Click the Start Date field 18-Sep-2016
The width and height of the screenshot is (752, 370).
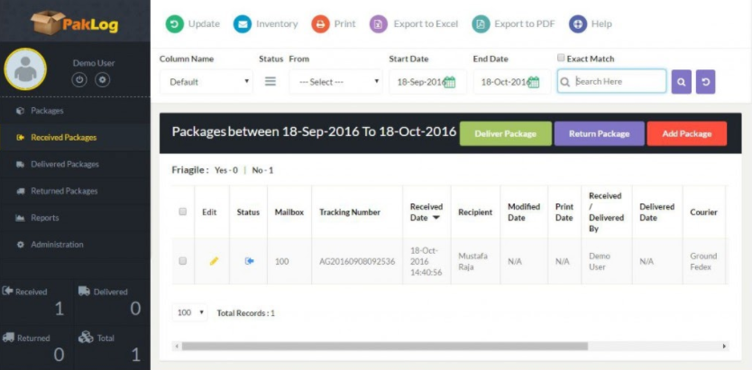point(427,82)
